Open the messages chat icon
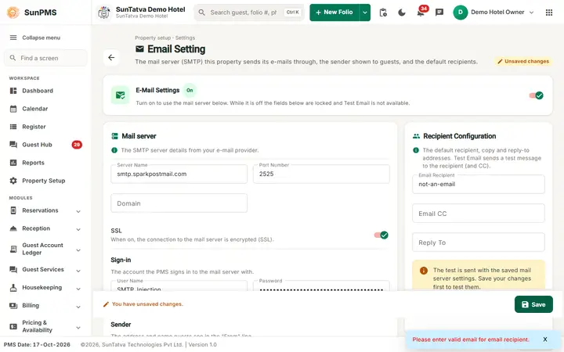 pyautogui.click(x=439, y=13)
